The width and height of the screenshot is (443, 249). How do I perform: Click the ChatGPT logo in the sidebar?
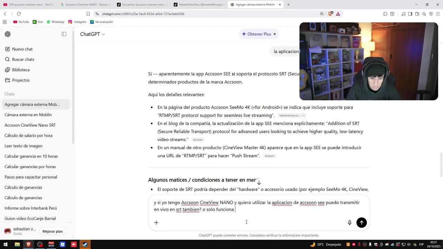[8, 34]
